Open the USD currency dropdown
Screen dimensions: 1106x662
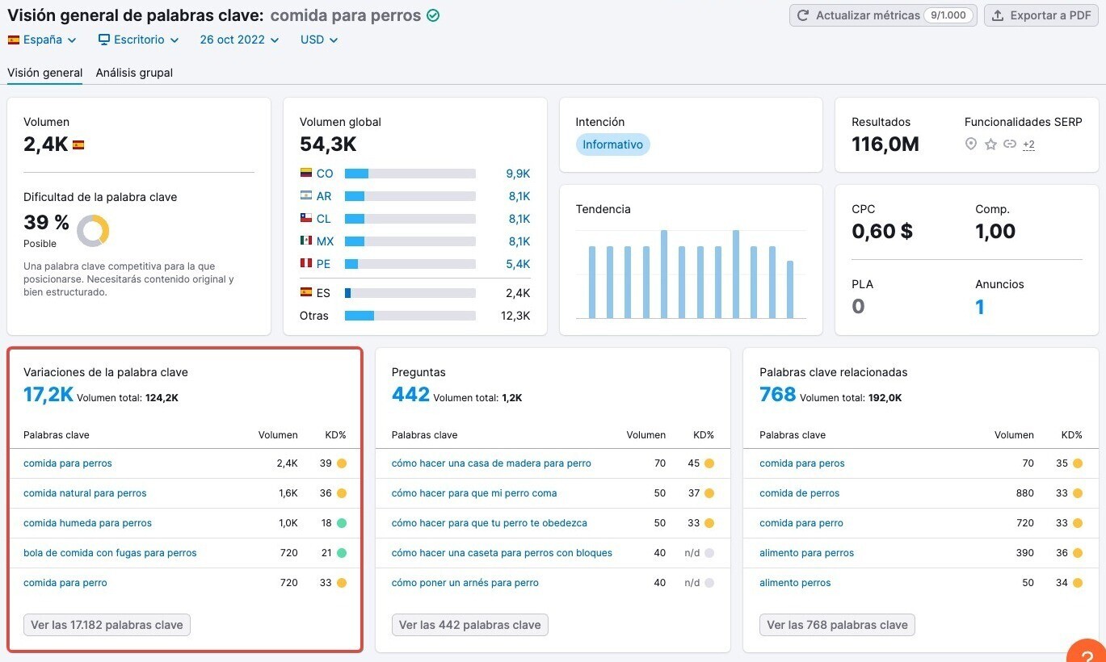tap(319, 40)
